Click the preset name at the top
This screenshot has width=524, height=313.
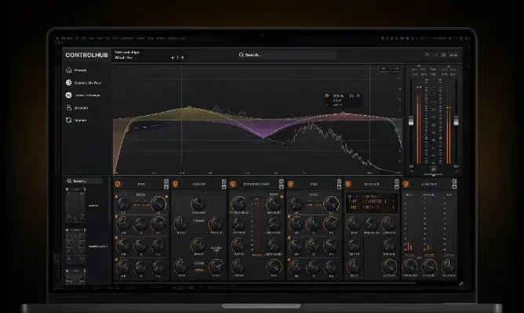(x=127, y=52)
